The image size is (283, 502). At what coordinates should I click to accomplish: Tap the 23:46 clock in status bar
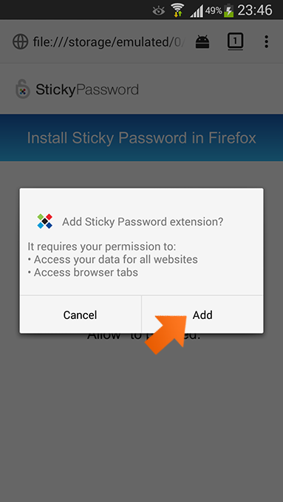coord(255,10)
